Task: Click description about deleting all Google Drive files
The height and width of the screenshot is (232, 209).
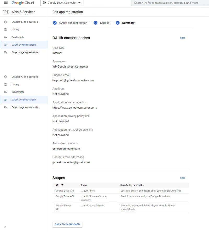Action: pos(151,191)
